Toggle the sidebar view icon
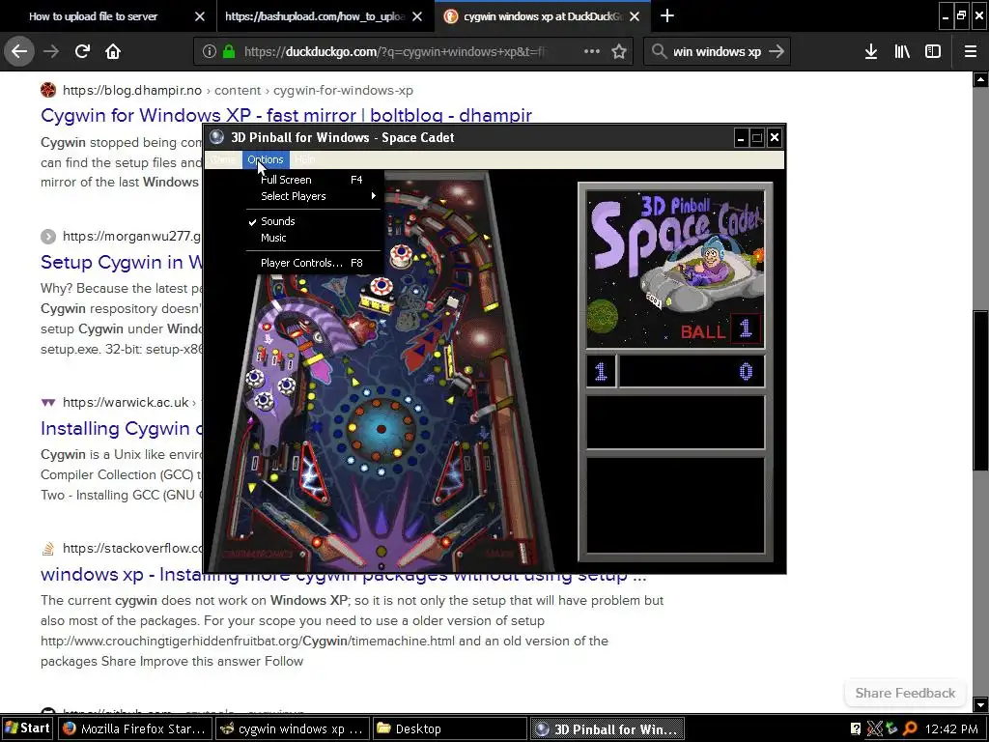This screenshot has width=989, height=742. pyautogui.click(x=933, y=51)
